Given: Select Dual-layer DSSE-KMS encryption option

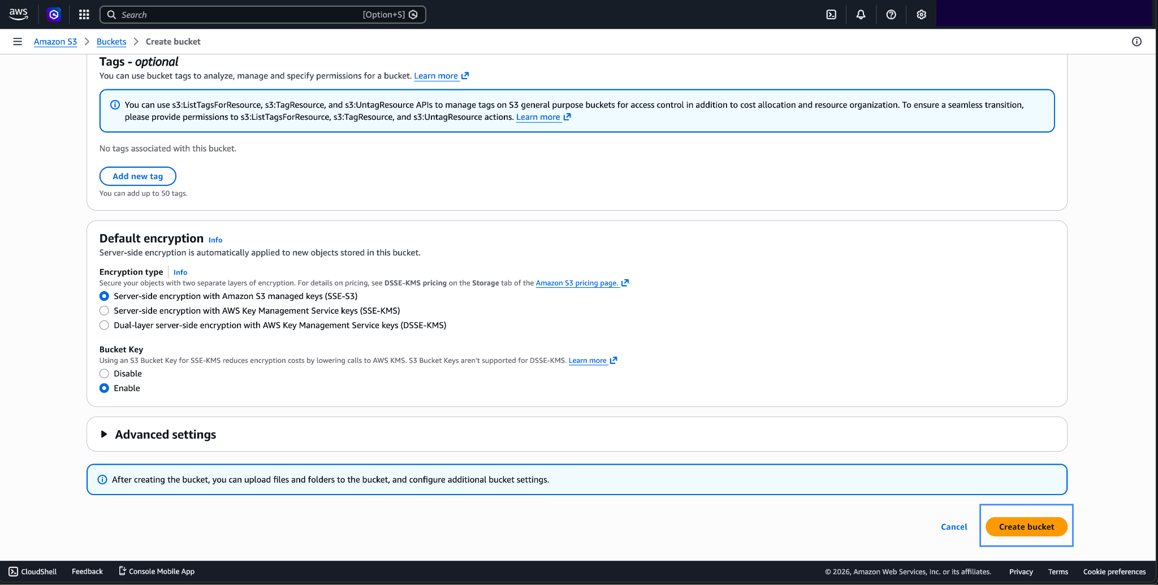Looking at the screenshot, I should tap(104, 326).
